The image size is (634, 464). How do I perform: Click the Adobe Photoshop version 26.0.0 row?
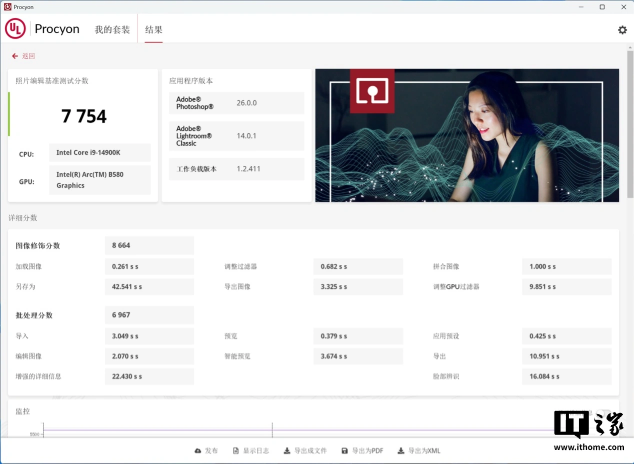pyautogui.click(x=236, y=103)
